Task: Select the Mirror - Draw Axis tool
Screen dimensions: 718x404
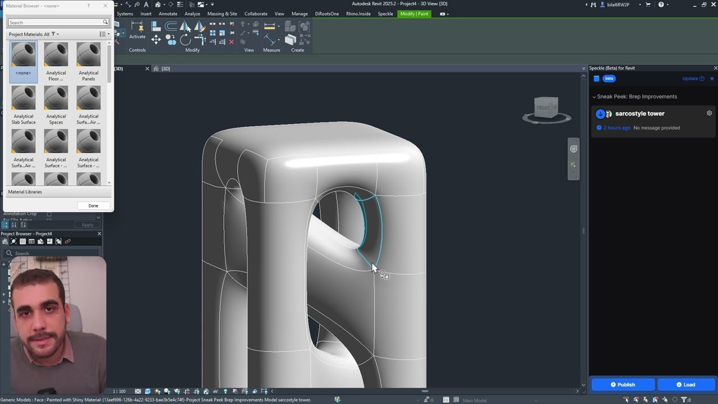Action: point(199,26)
